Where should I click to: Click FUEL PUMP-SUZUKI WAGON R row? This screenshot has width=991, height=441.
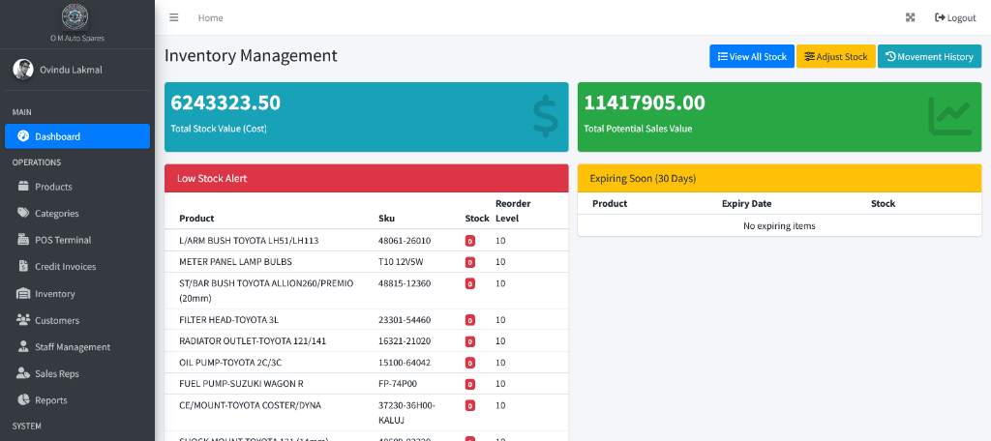click(367, 384)
